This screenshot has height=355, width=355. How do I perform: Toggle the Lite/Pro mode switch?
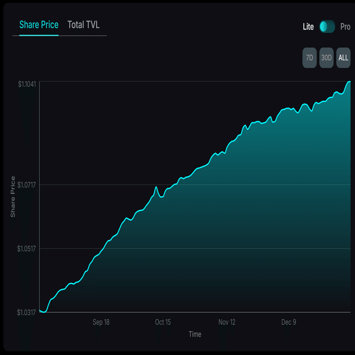pos(327,27)
